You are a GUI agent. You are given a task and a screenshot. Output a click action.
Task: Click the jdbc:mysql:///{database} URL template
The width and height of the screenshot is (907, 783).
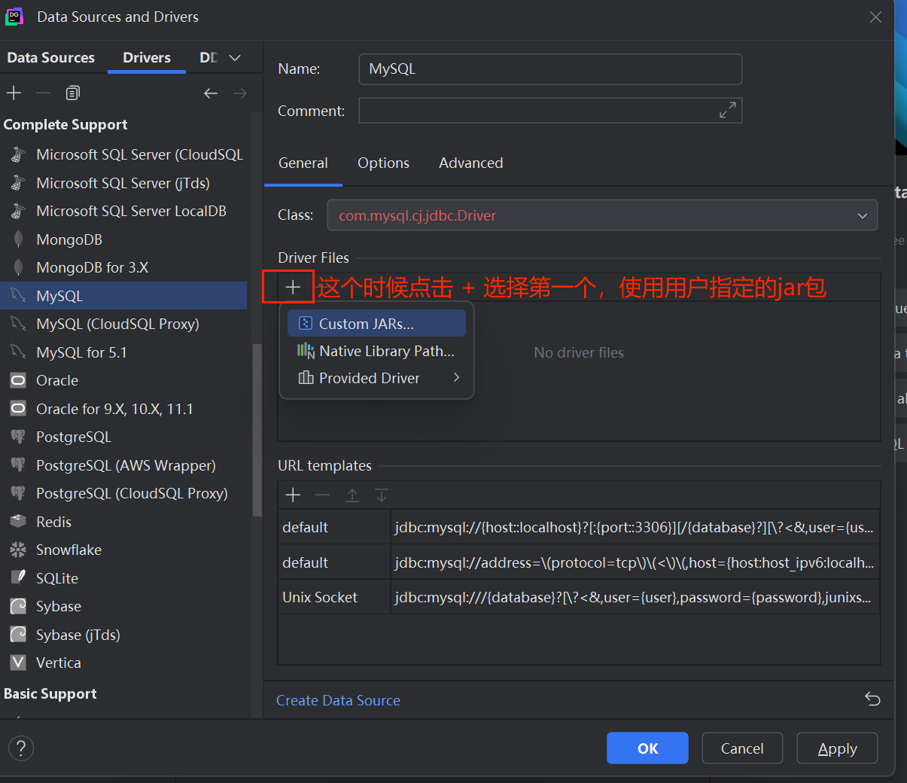[x=635, y=597]
